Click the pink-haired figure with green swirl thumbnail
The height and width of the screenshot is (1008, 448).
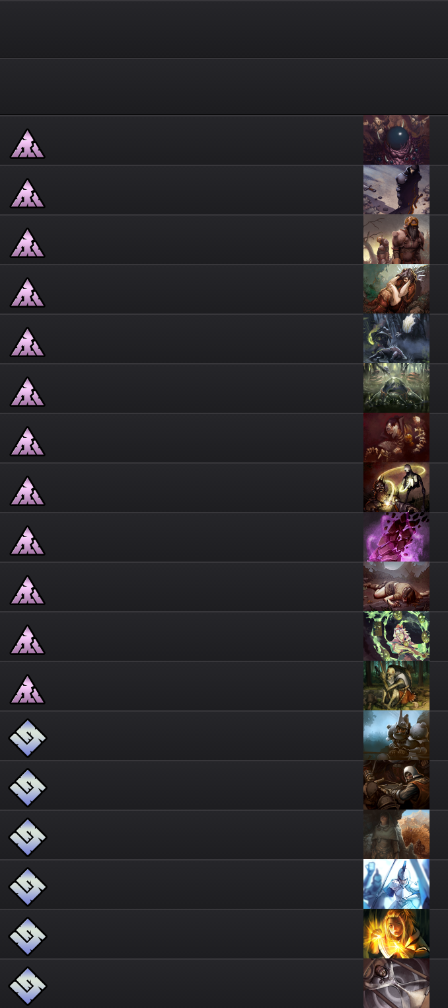pyautogui.click(x=396, y=636)
